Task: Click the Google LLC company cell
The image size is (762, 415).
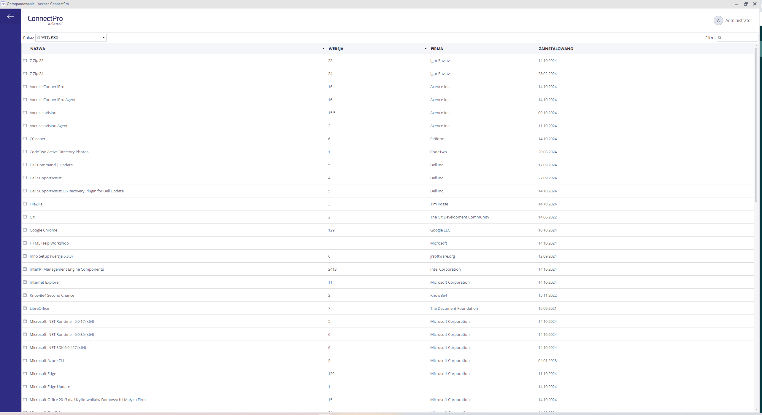Action: pos(440,230)
